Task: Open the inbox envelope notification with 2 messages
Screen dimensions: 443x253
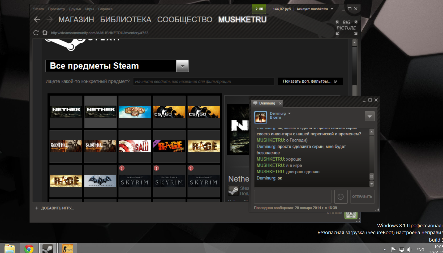Action: point(259,9)
